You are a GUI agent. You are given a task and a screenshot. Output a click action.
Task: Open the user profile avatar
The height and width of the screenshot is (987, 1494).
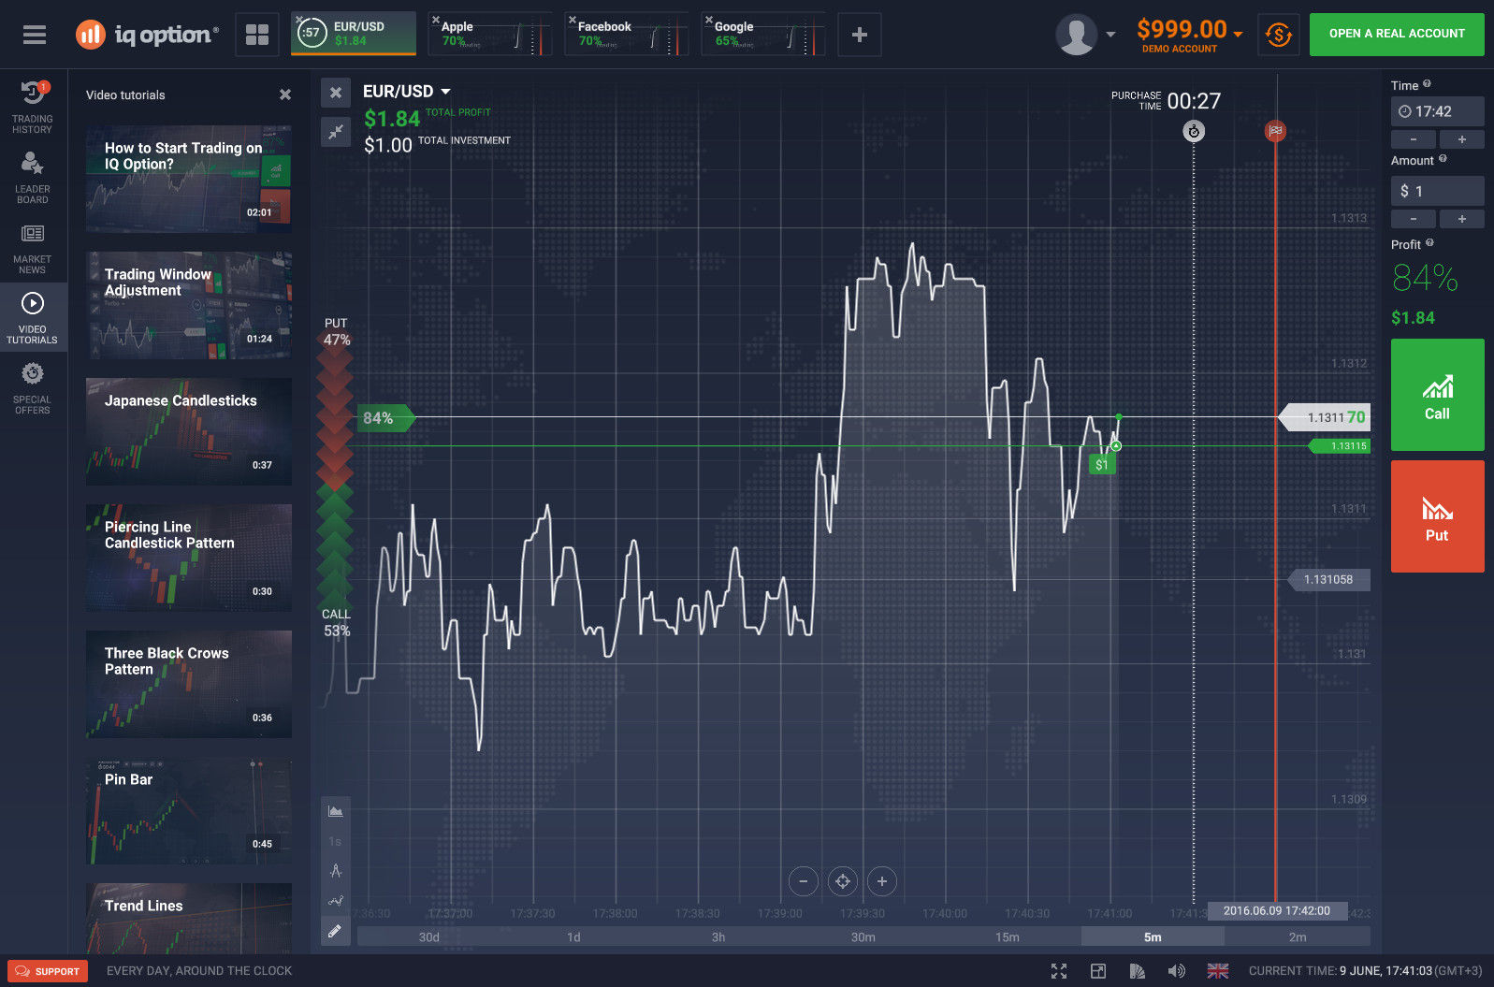[1076, 35]
